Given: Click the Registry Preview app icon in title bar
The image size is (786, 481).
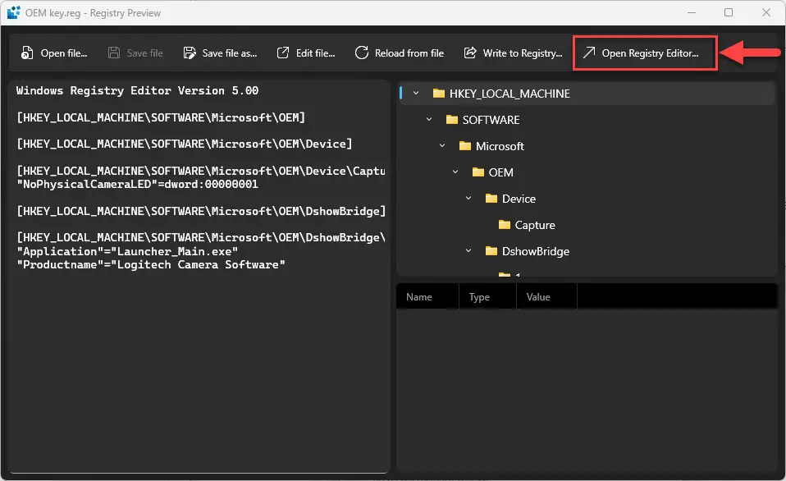Looking at the screenshot, I should [13, 12].
